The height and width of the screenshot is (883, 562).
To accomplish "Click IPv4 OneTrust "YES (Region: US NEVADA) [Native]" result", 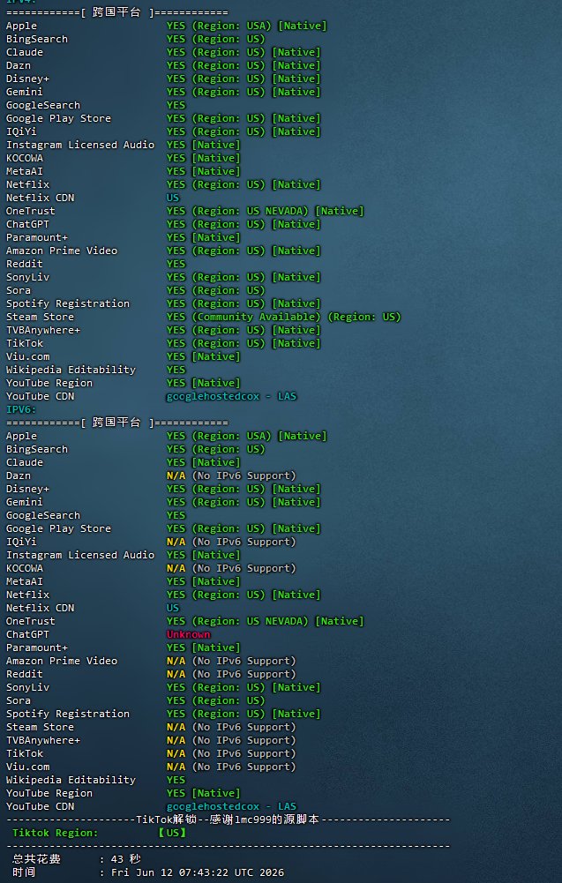I will click(266, 211).
